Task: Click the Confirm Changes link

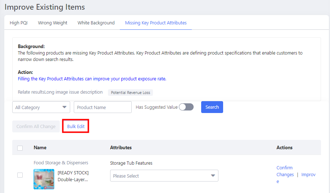Action: tap(285, 171)
